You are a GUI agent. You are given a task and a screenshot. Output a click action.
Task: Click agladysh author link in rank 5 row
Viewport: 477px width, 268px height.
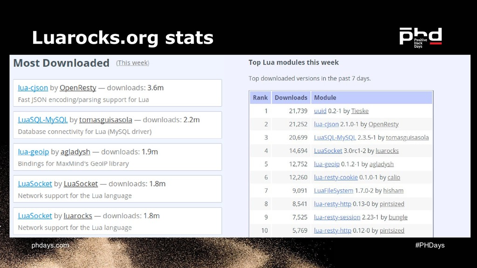(x=382, y=164)
